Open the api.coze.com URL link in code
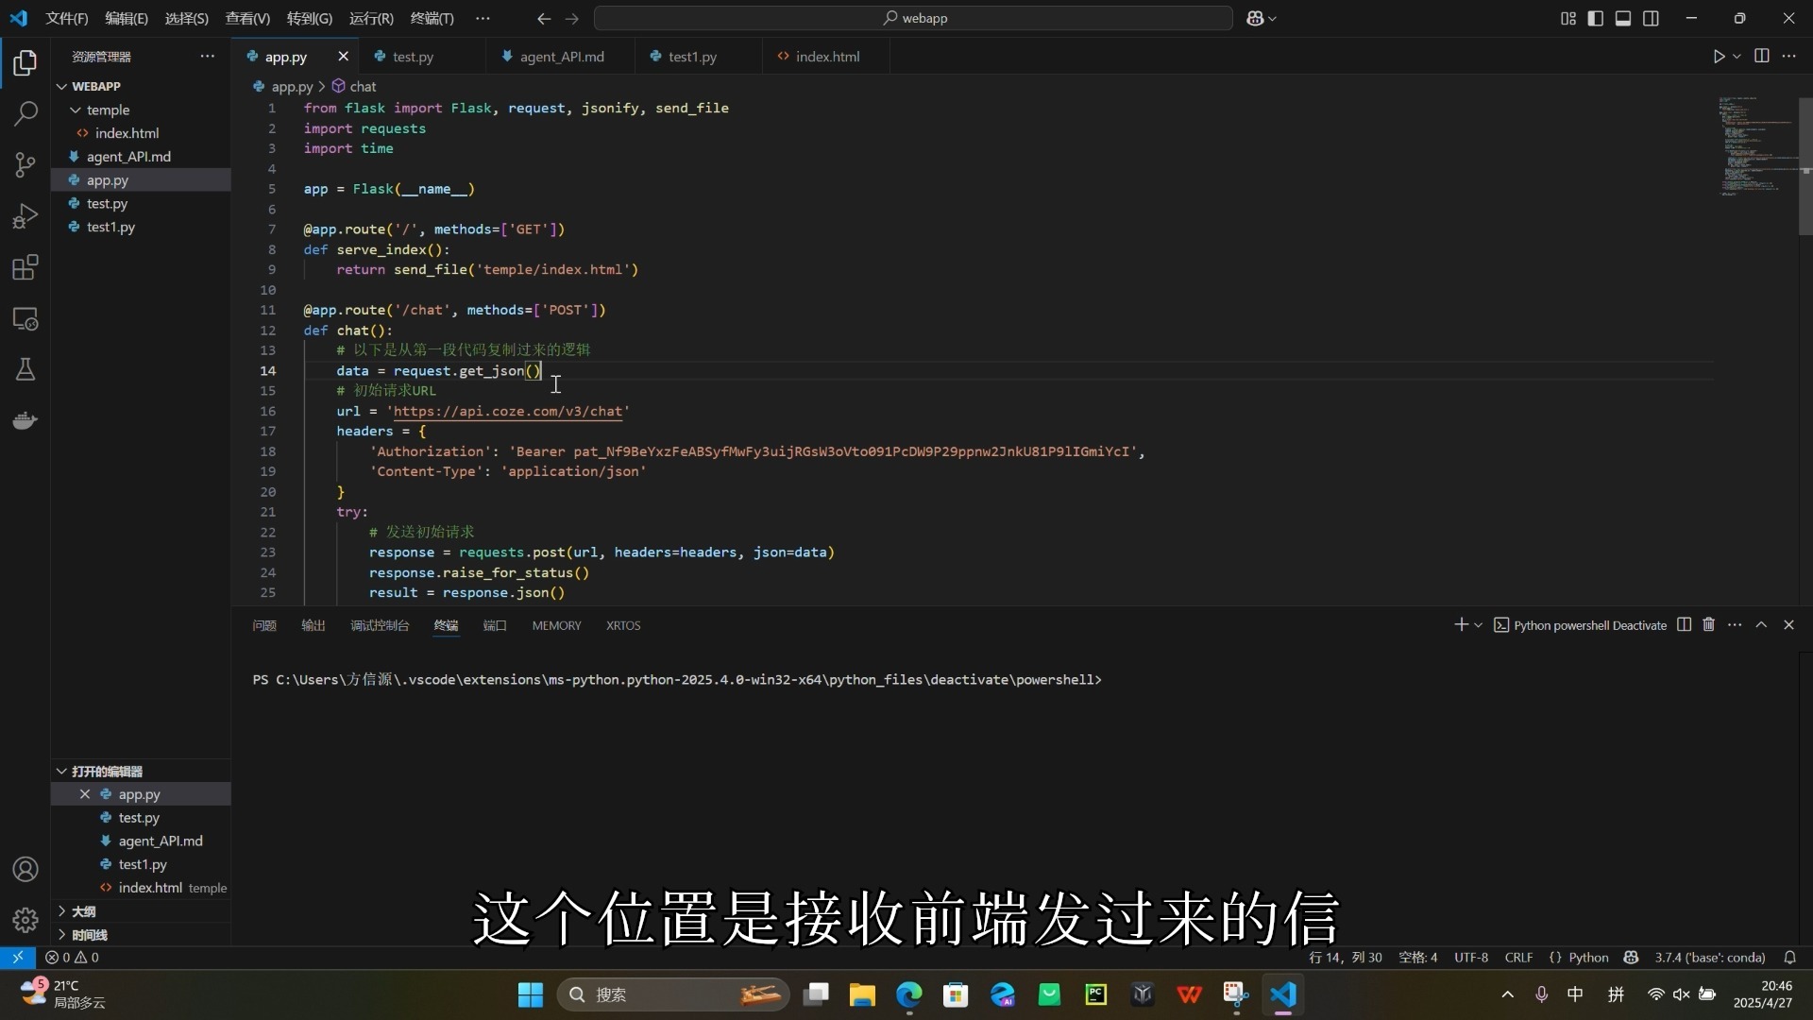 [507, 412]
